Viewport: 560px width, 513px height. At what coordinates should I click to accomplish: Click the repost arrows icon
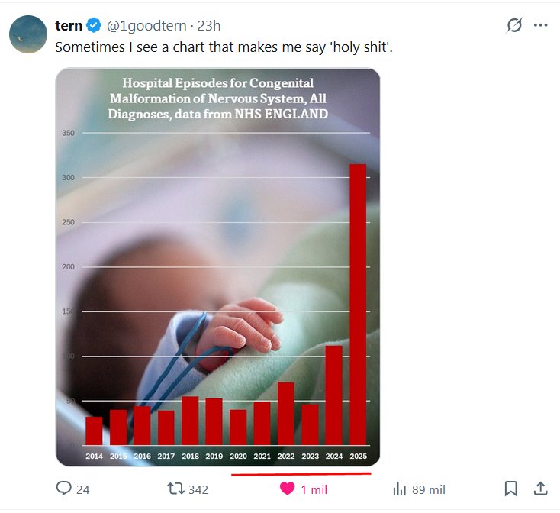point(175,489)
